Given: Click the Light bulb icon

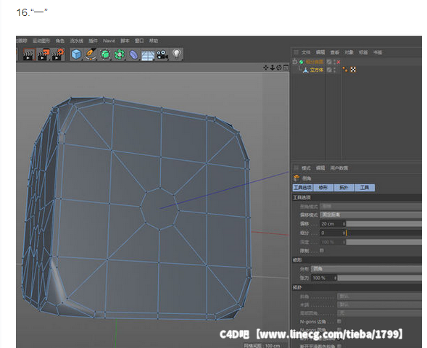Looking at the screenshot, I should point(177,54).
